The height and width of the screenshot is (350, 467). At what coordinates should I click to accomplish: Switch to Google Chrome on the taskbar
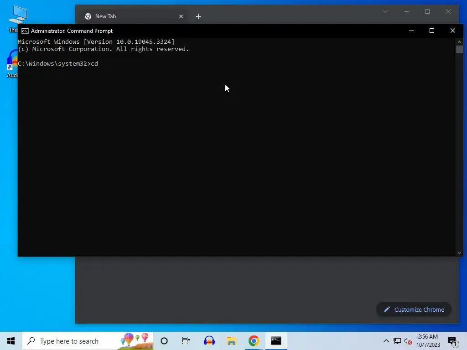pos(254,341)
